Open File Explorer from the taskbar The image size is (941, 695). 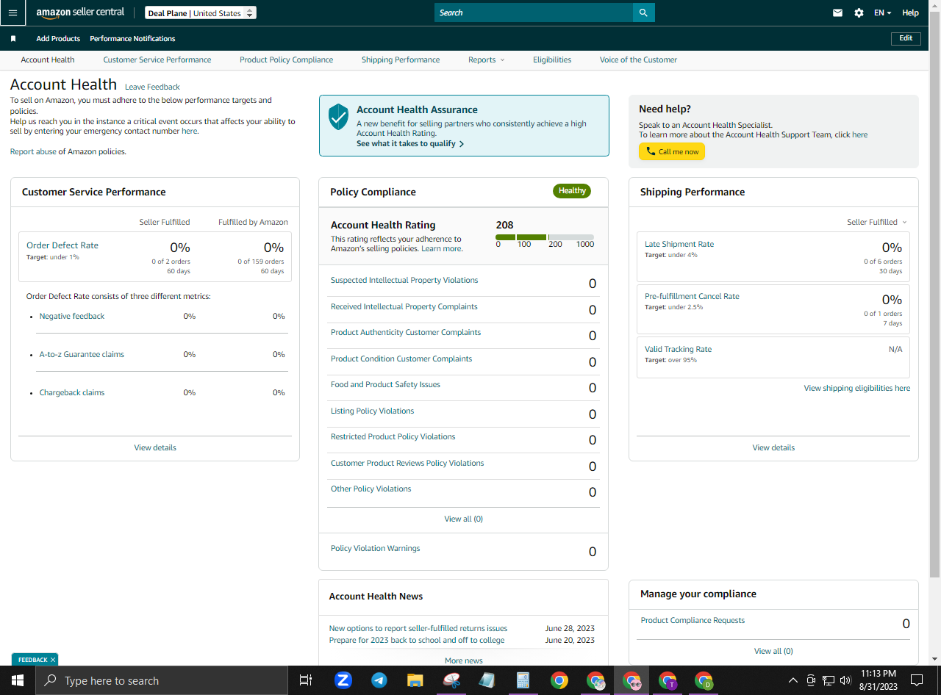point(415,680)
